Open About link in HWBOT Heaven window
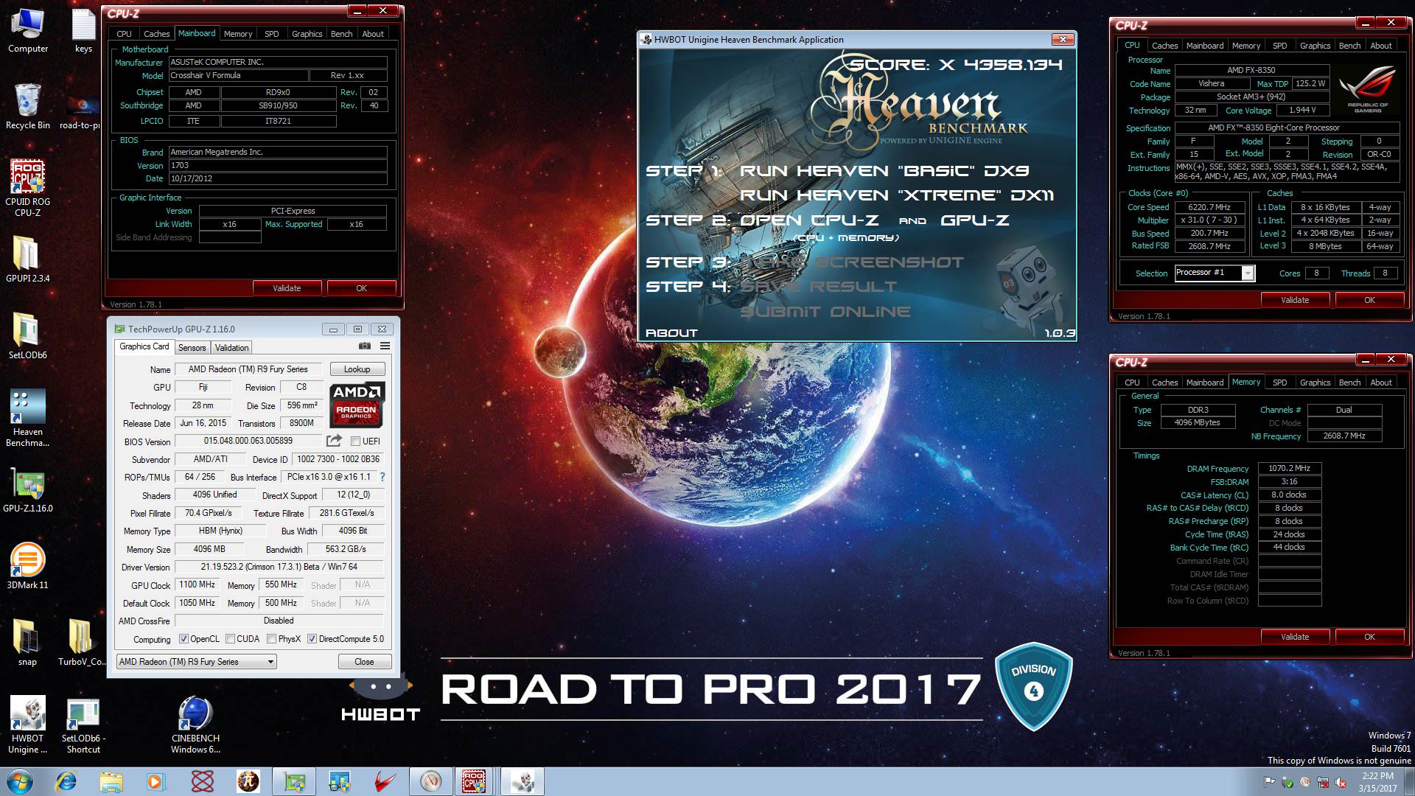This screenshot has width=1415, height=796. point(671,333)
